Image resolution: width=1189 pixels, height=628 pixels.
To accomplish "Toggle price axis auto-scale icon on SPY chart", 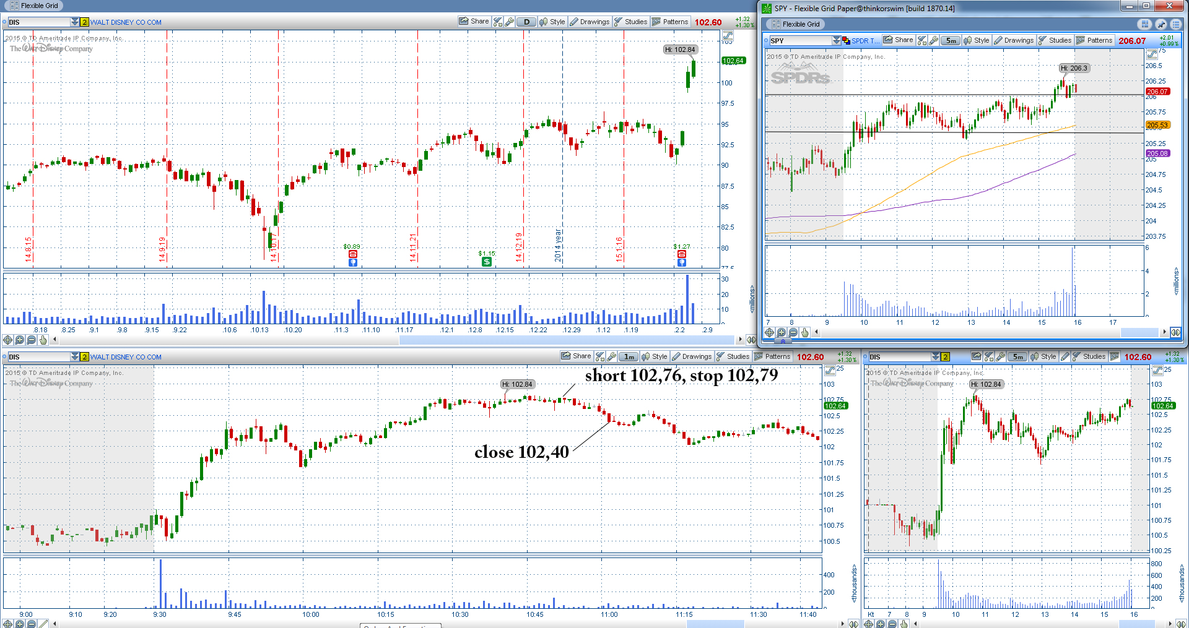I will (1152, 54).
